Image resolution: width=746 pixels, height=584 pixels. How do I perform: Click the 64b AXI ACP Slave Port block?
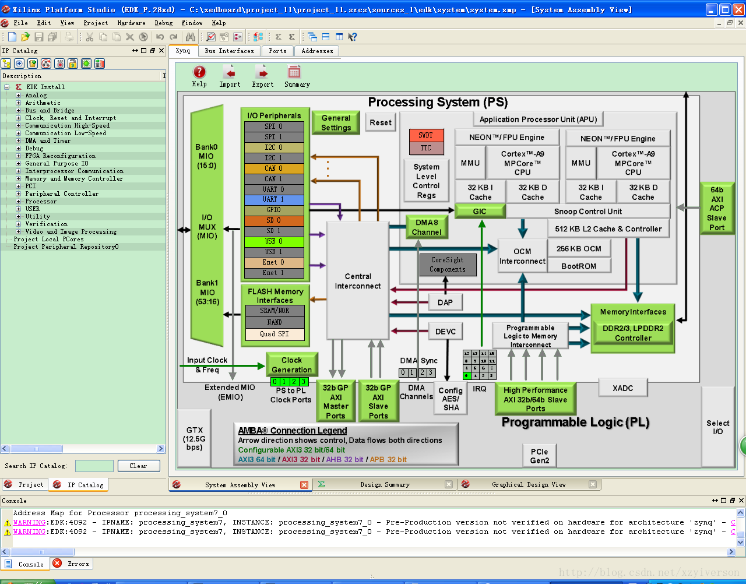click(x=717, y=209)
